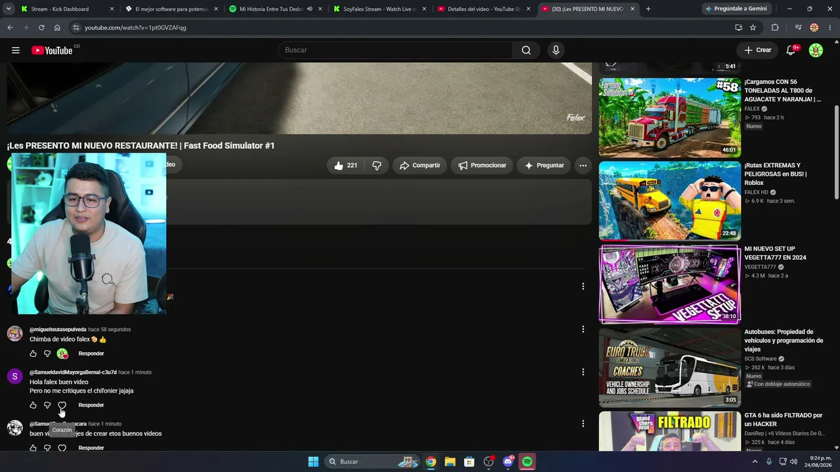The height and width of the screenshot is (472, 840).
Task: Start voice search with microphone icon
Action: (x=556, y=50)
